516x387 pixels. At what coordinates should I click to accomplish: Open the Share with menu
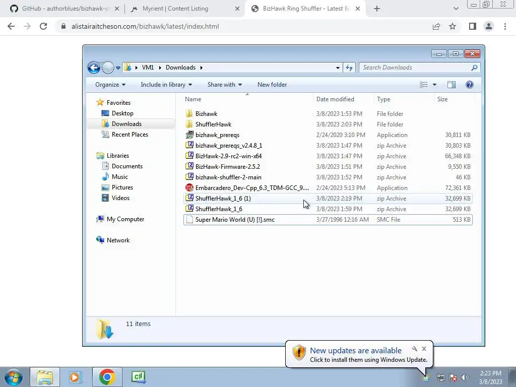pyautogui.click(x=224, y=85)
